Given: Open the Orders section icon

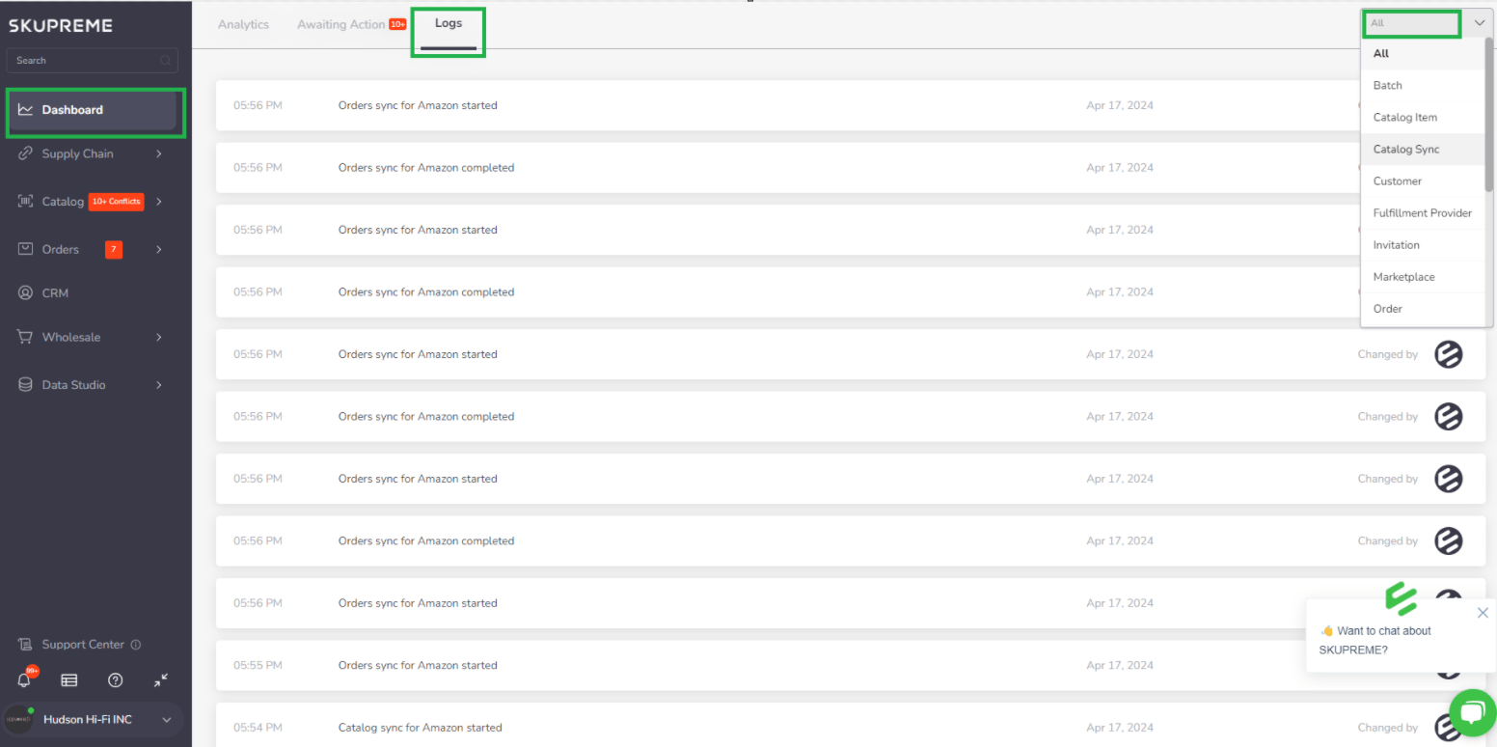Looking at the screenshot, I should coord(24,249).
